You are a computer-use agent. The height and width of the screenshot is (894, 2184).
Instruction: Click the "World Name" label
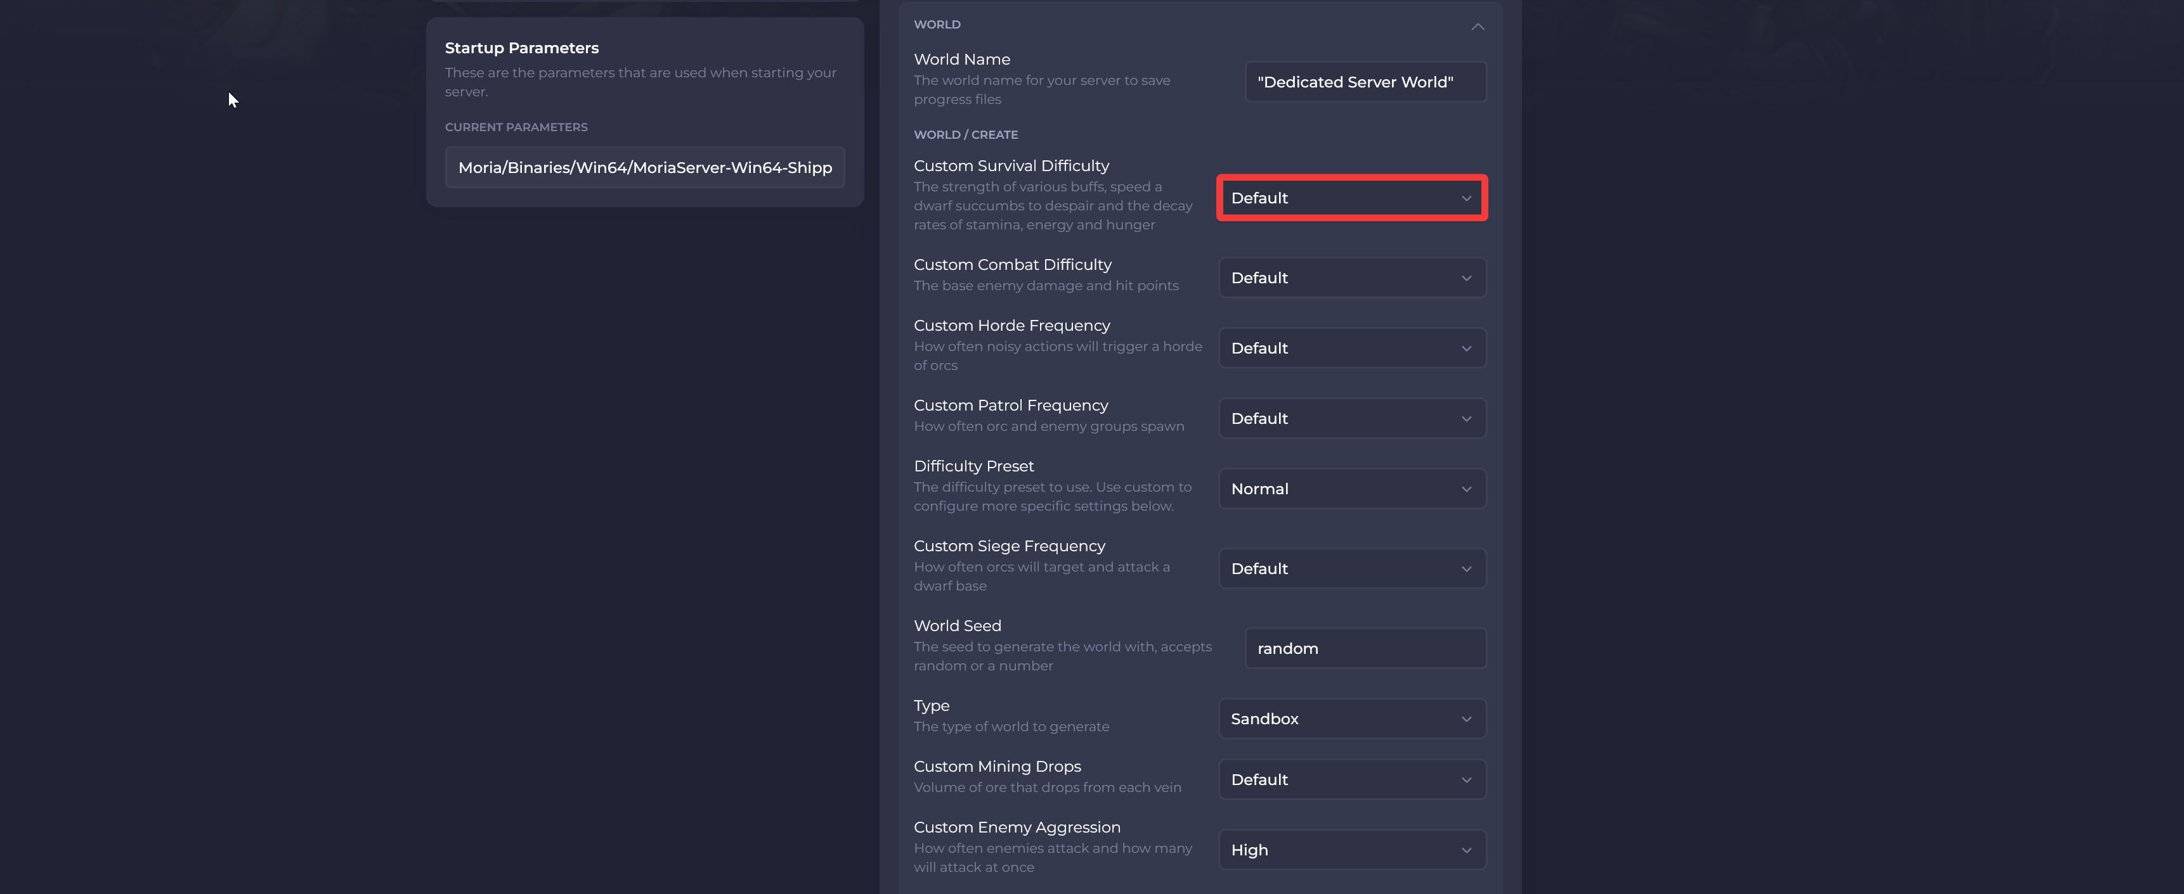point(961,60)
